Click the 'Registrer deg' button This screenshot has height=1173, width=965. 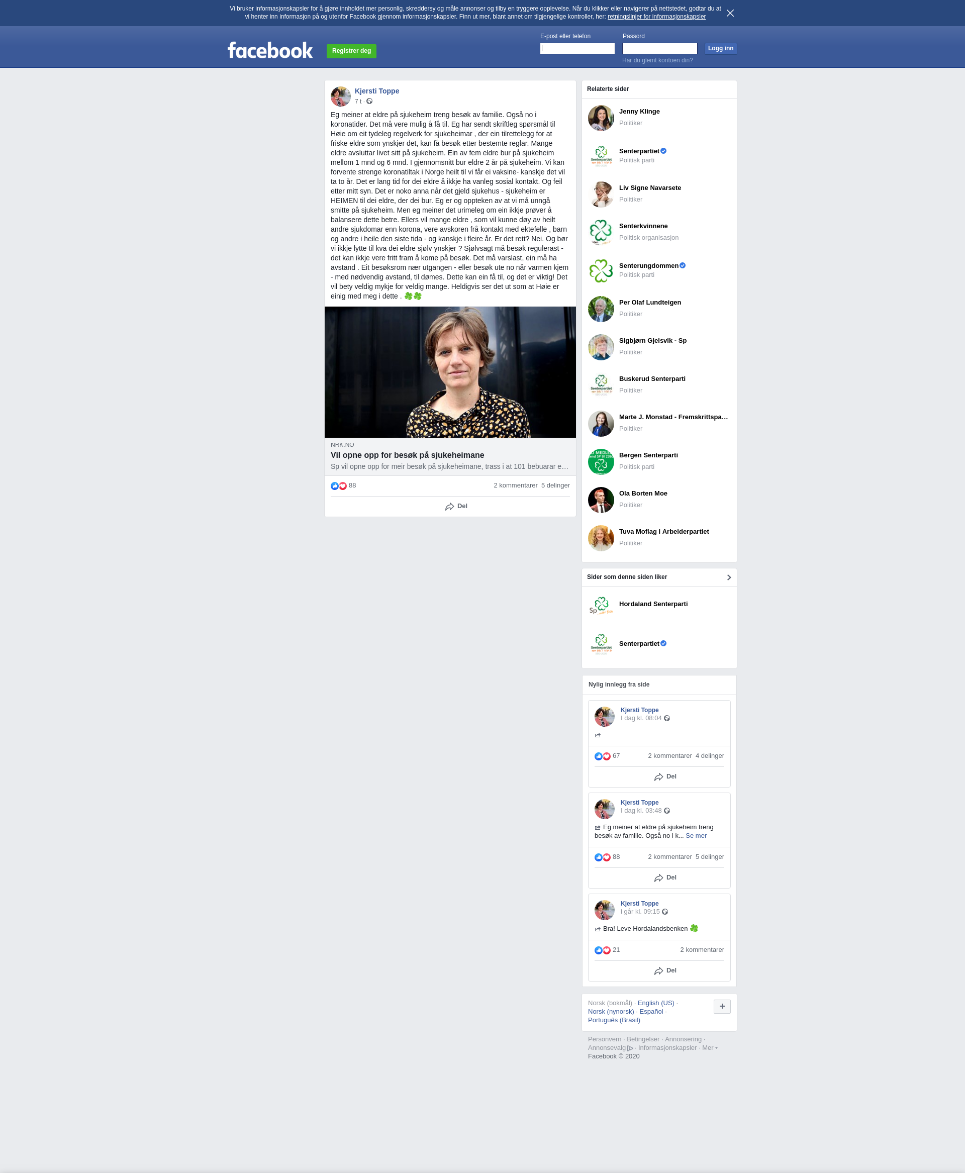(351, 51)
